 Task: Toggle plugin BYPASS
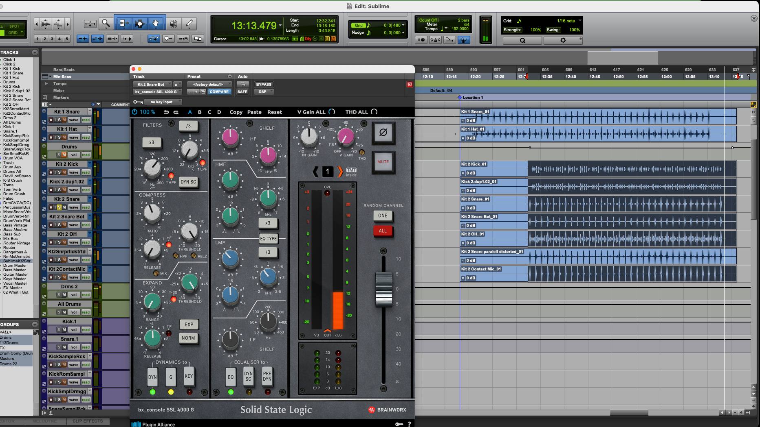pos(264,84)
